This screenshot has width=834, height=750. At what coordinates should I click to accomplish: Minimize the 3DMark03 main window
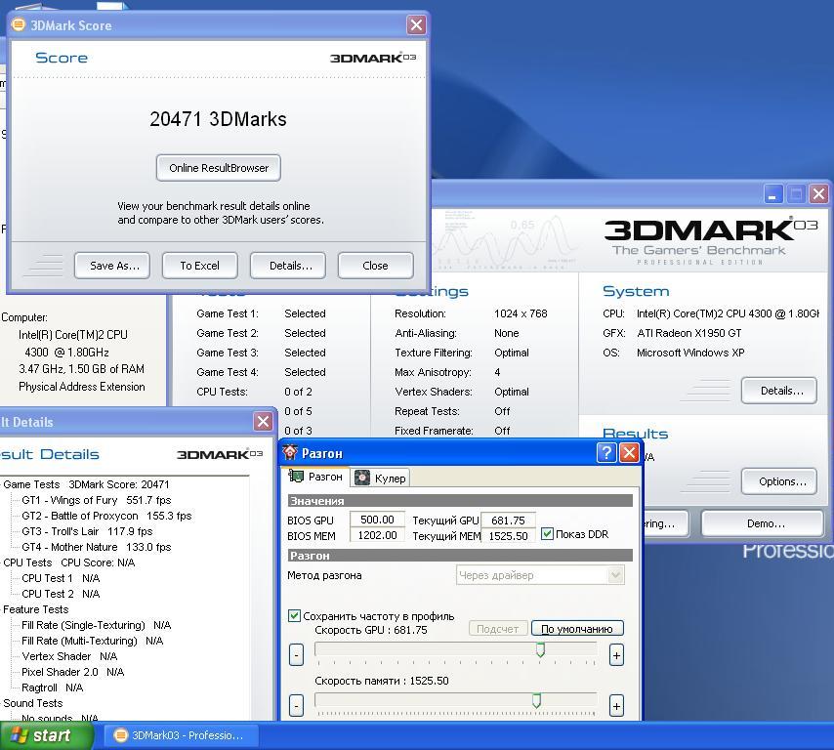[x=772, y=193]
